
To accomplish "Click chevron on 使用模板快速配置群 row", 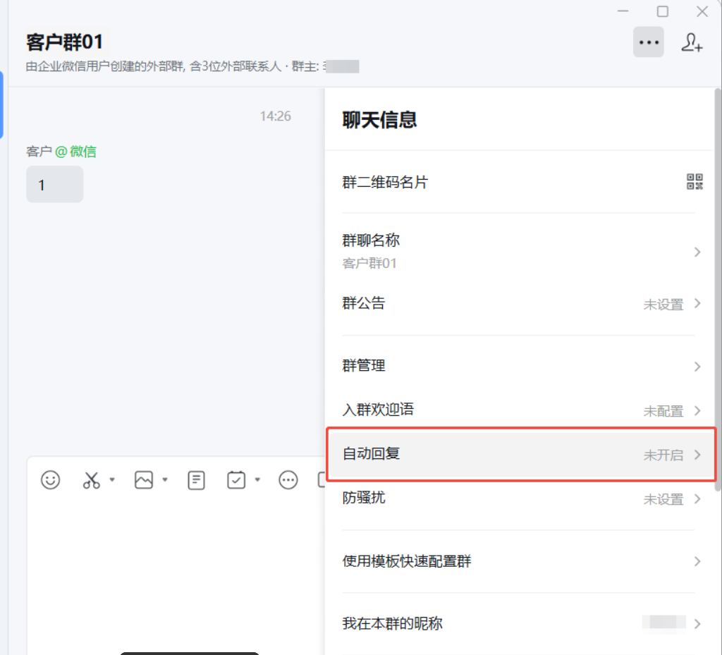I will [x=697, y=561].
